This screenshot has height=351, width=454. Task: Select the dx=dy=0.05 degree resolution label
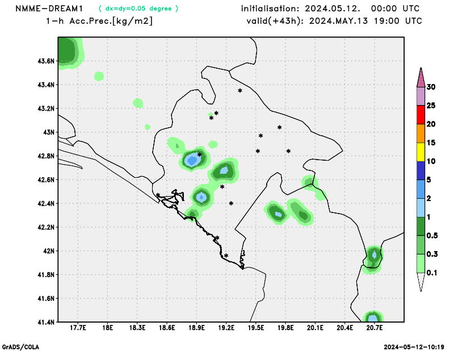pos(138,9)
